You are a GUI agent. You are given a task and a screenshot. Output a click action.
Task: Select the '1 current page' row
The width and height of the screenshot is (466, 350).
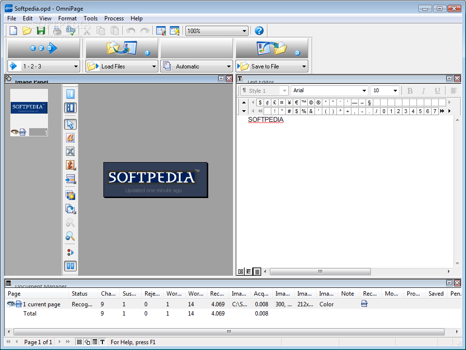pos(233,304)
